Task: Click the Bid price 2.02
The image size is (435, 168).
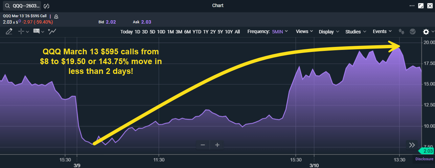Action: click(111, 22)
